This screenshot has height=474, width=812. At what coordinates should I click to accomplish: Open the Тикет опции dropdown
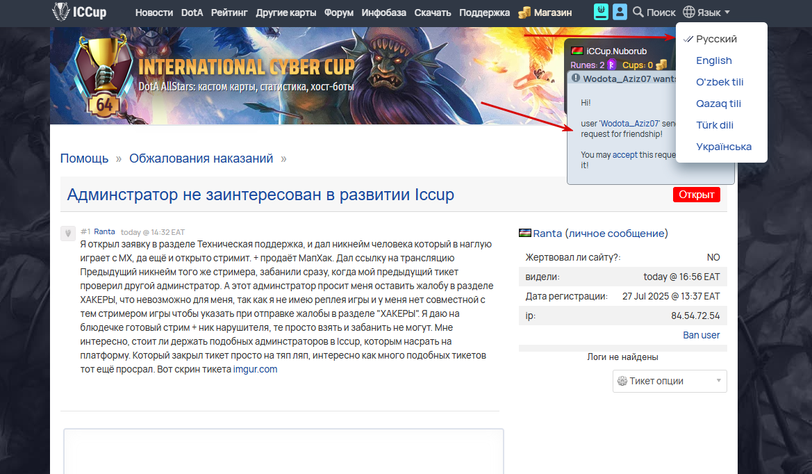pos(670,382)
